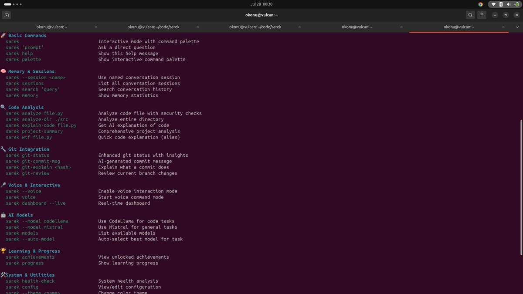523x294 pixels.
Task: Click the microphone emoji beside Voice & Interactive
Action: click(3, 185)
